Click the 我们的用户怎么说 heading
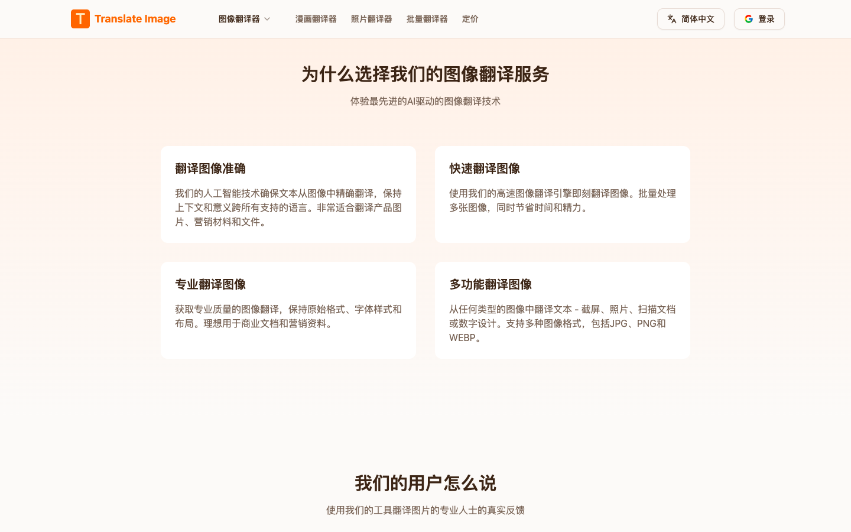The height and width of the screenshot is (532, 851). pos(425,483)
